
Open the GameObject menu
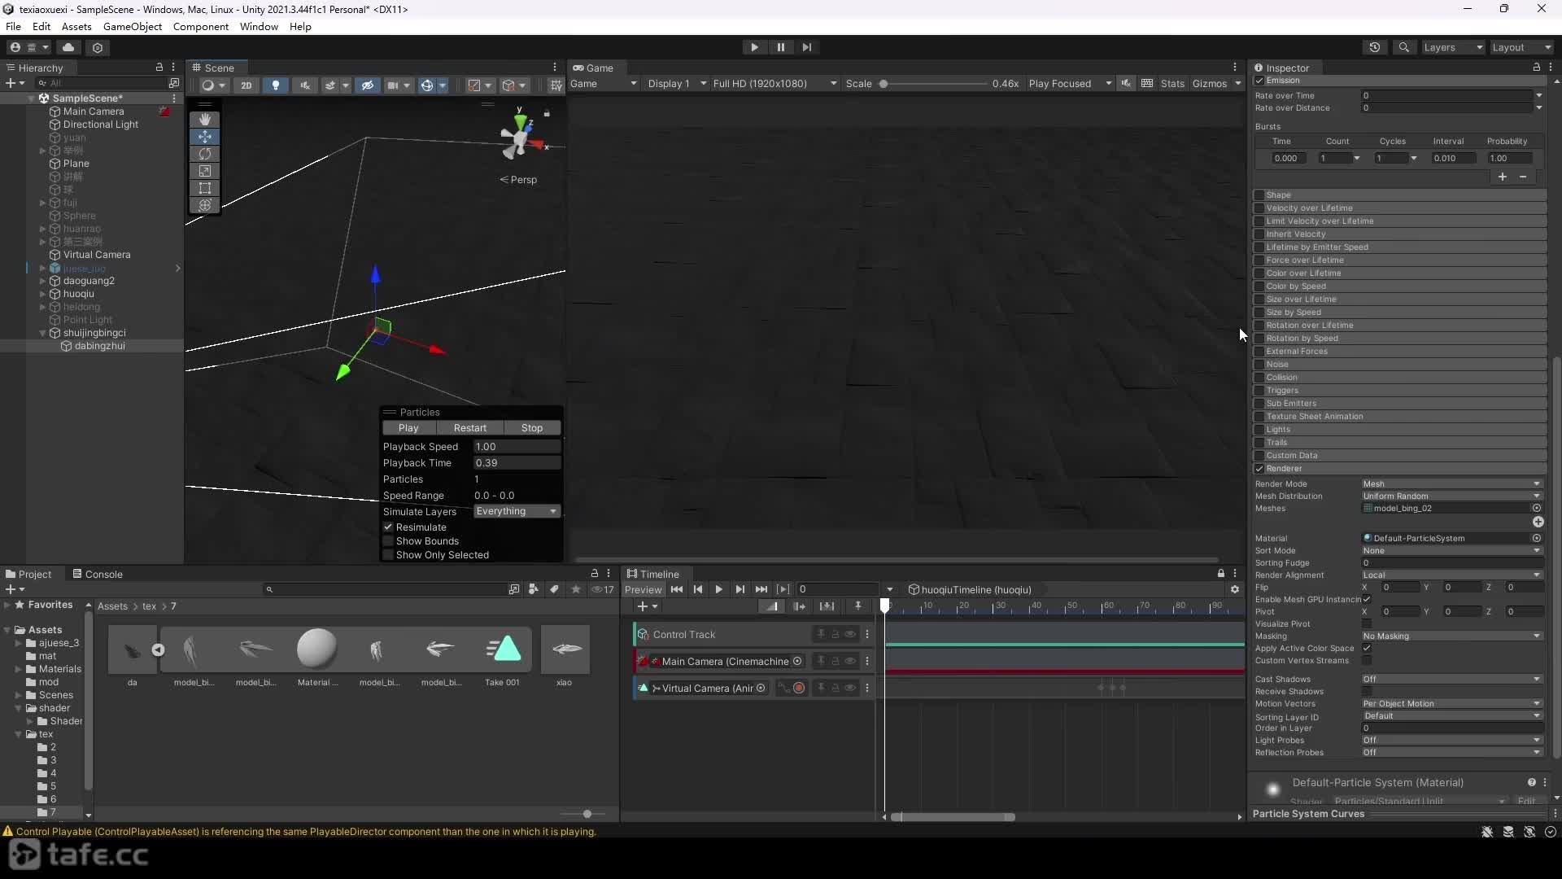click(133, 27)
